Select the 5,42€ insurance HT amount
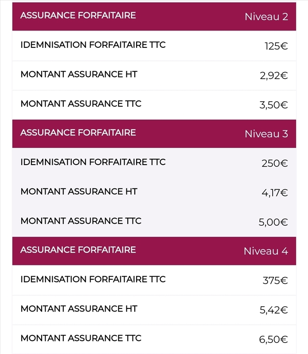The height and width of the screenshot is (354, 308). [x=274, y=310]
